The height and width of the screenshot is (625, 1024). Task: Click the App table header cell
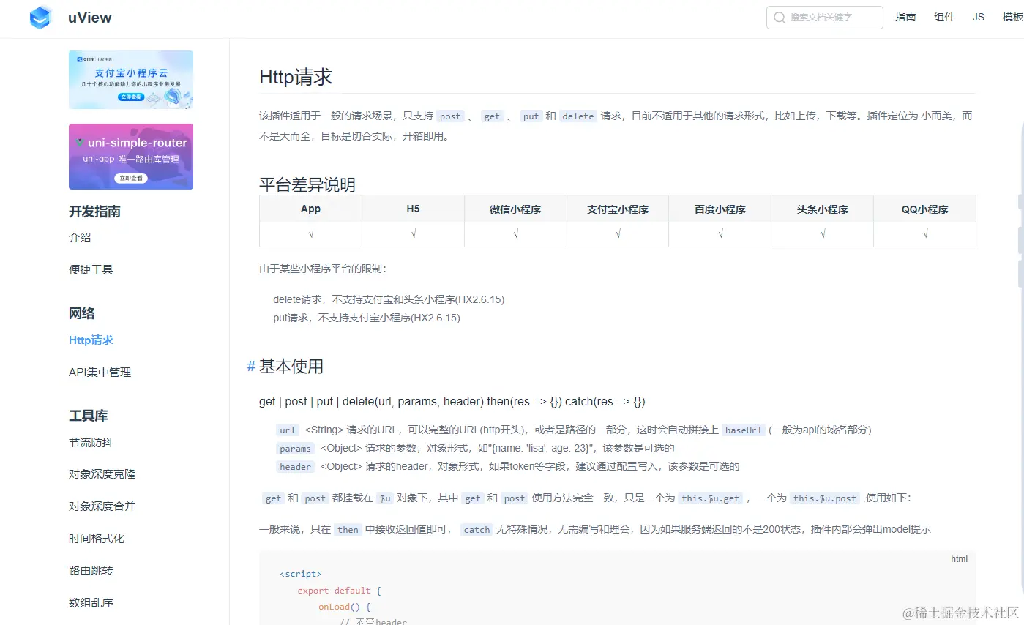[310, 209]
